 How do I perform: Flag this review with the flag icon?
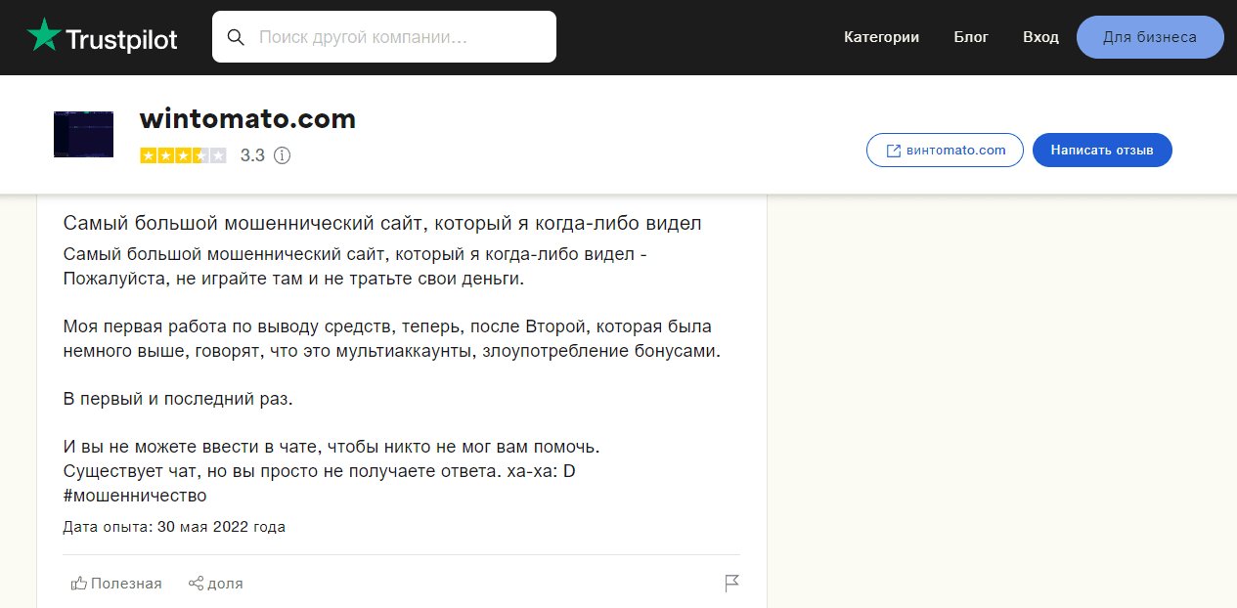731,584
